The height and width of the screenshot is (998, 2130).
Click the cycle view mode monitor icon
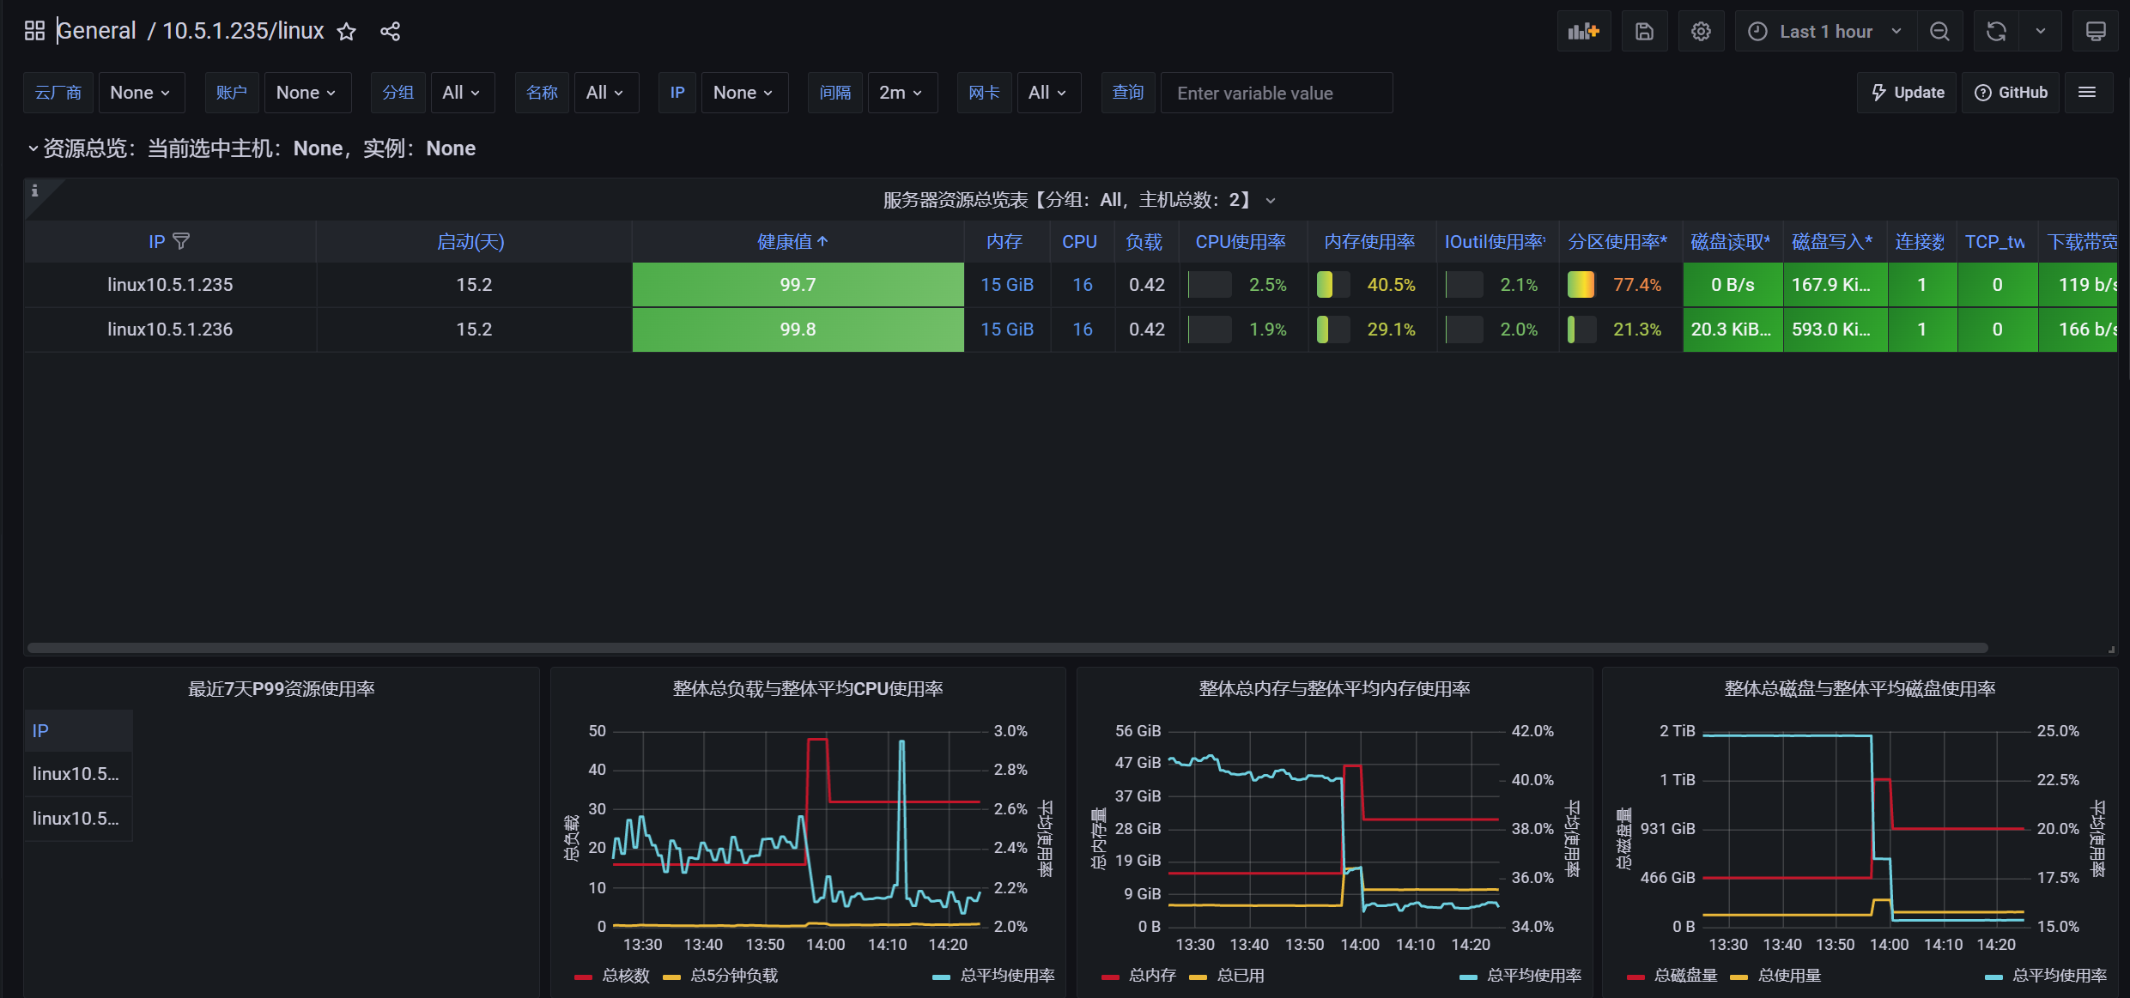2095,32
